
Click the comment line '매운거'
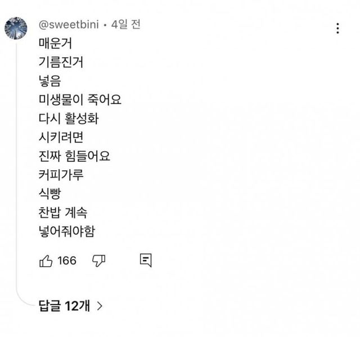(56, 43)
